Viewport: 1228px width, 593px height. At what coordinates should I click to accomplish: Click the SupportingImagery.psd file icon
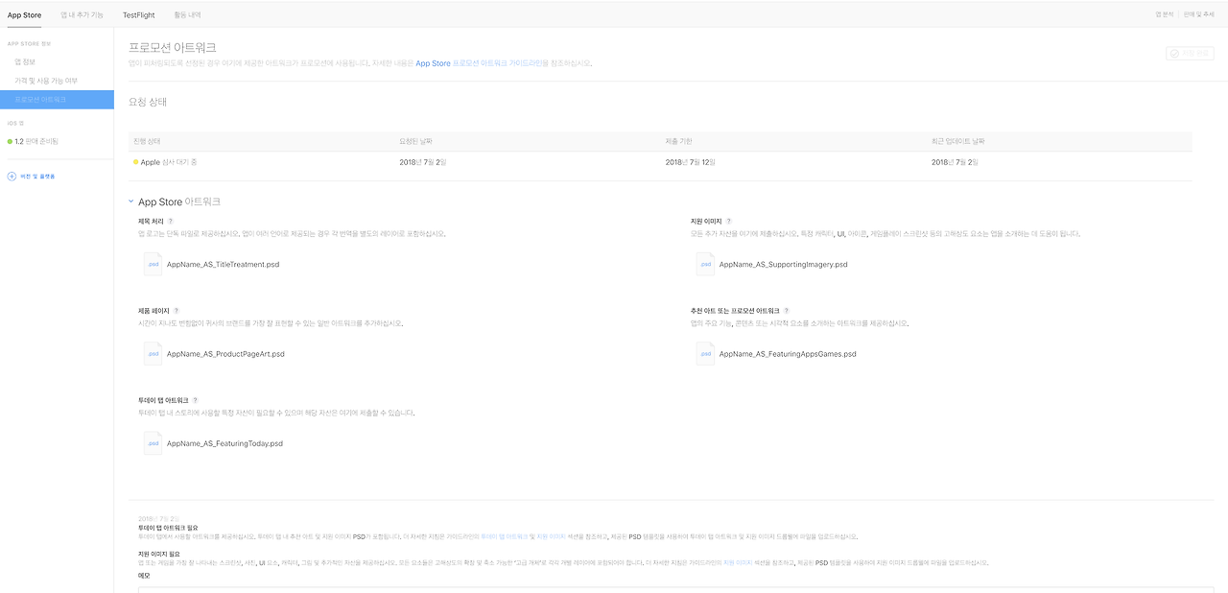705,264
